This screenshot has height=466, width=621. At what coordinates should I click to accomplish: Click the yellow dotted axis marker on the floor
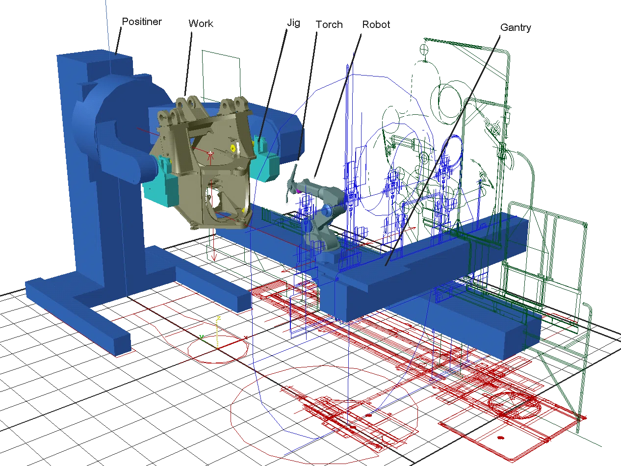218,334
